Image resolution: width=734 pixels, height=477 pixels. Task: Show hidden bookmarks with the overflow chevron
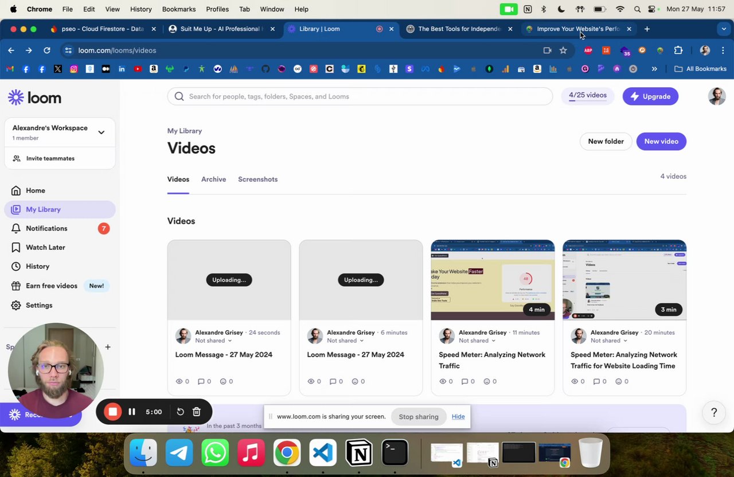654,69
